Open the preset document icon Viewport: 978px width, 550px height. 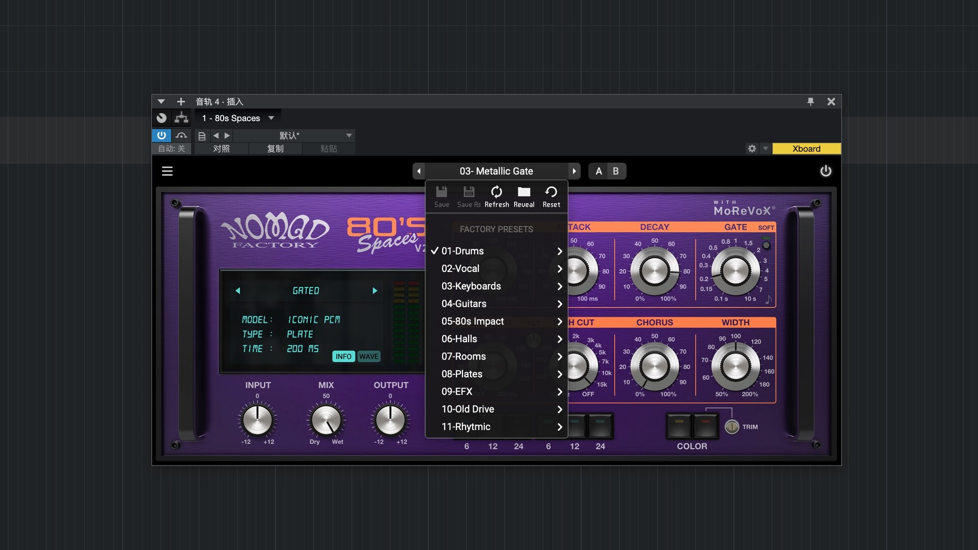click(202, 136)
